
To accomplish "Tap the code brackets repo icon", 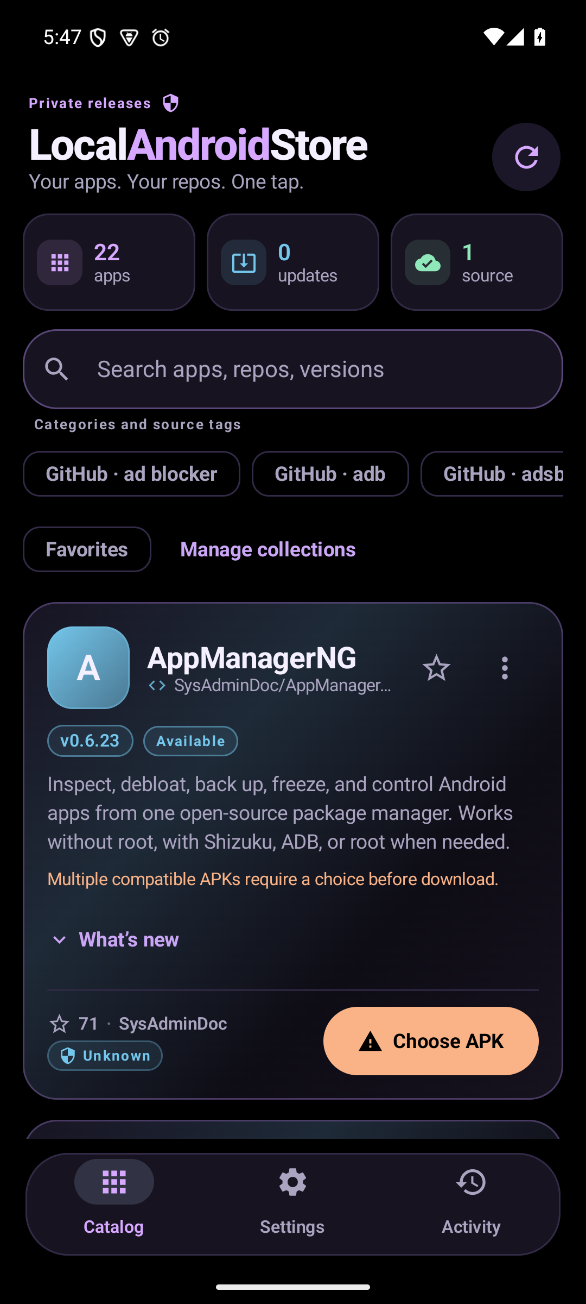I will [157, 686].
